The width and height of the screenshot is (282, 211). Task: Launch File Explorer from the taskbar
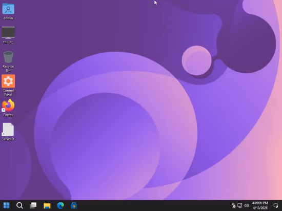pos(47,205)
